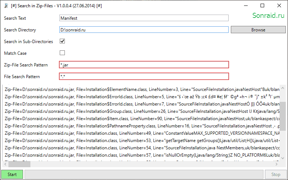Close the Search in Zip-Files window

(279, 6)
